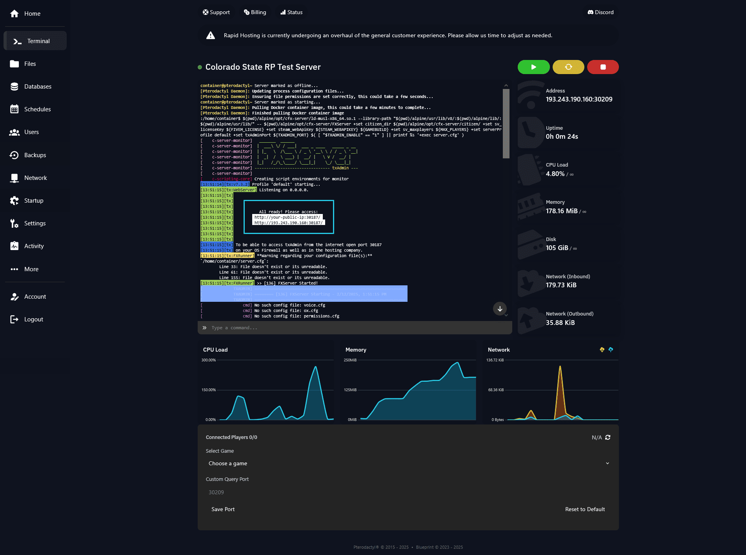The width and height of the screenshot is (746, 555).
Task: Open the Home page from sidebar
Action: 35,14
